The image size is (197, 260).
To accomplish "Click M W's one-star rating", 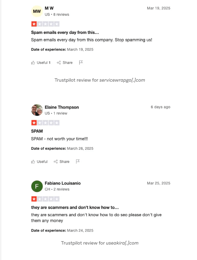I will [x=45, y=24].
